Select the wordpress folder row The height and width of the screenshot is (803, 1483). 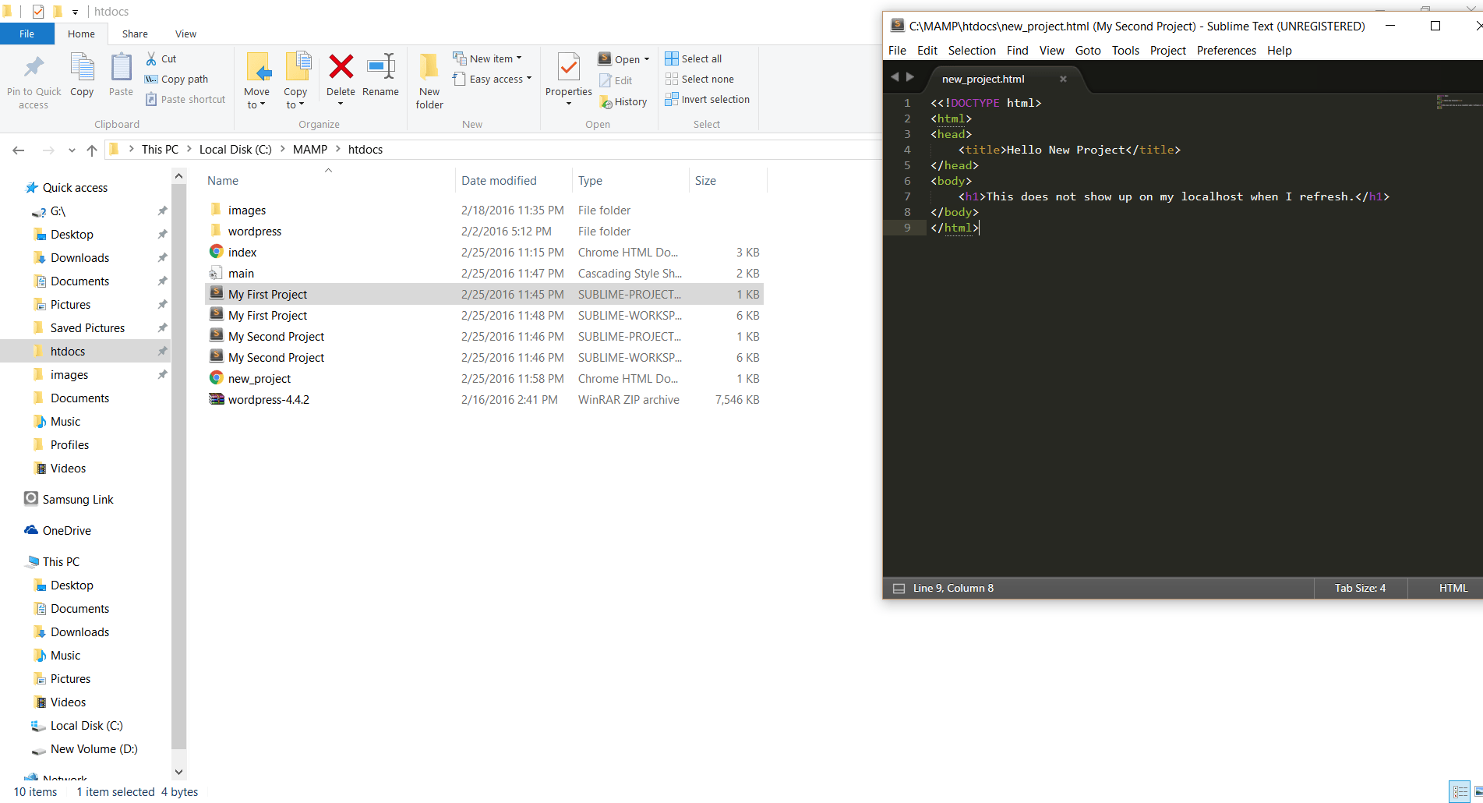coord(484,232)
